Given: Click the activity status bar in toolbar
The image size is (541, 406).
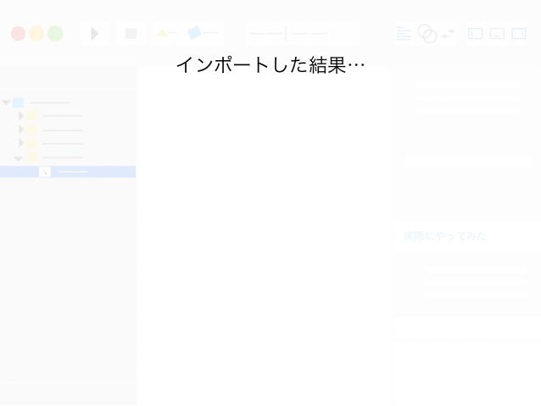Looking at the screenshot, I should [x=303, y=33].
